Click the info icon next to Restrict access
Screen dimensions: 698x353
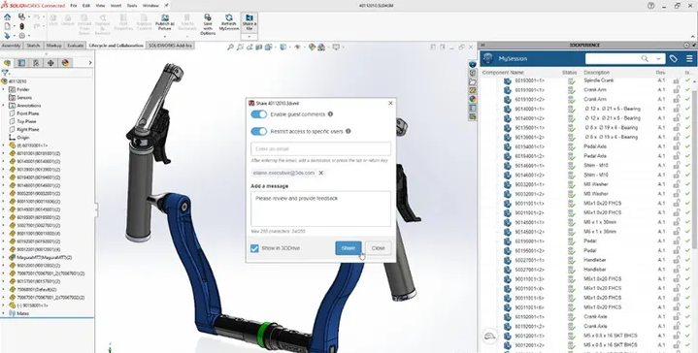tap(349, 131)
